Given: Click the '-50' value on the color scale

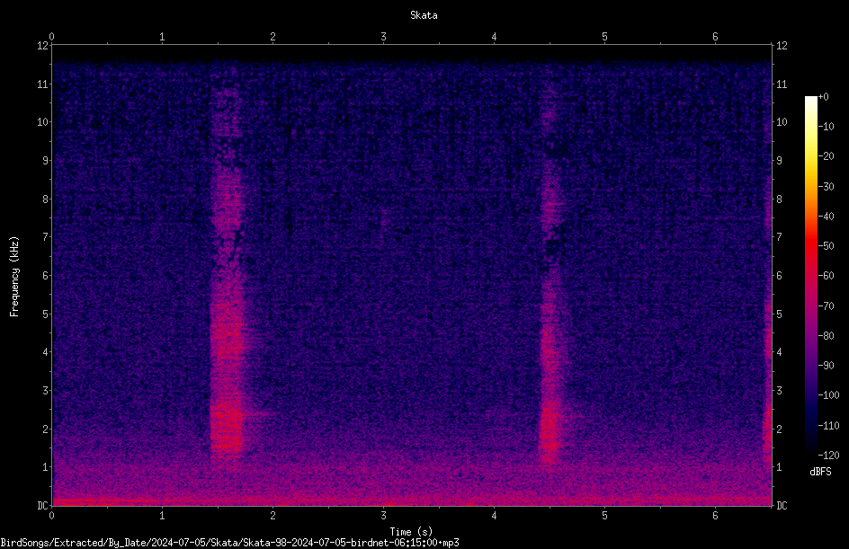Looking at the screenshot, I should [x=826, y=246].
